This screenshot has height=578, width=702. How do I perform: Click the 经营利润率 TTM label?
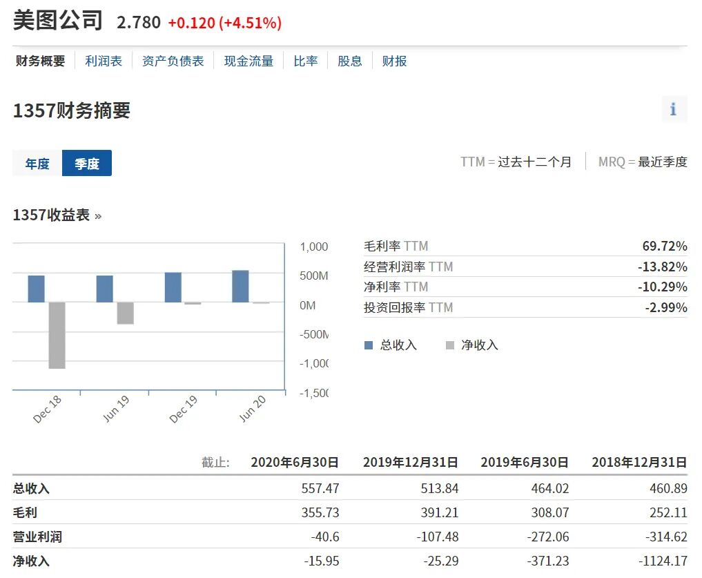[409, 267]
